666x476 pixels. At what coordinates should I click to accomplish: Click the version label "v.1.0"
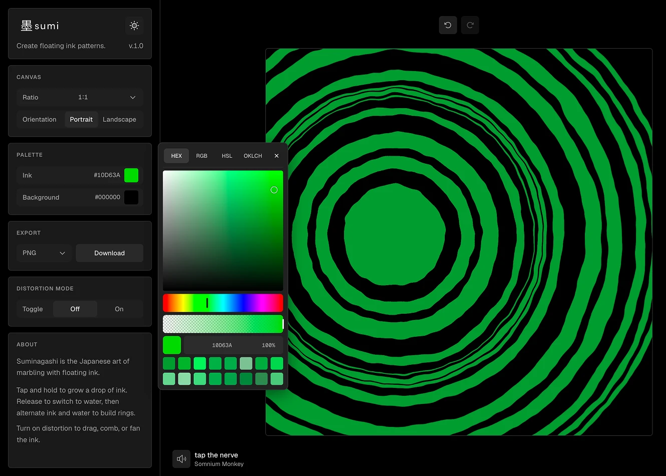point(136,46)
